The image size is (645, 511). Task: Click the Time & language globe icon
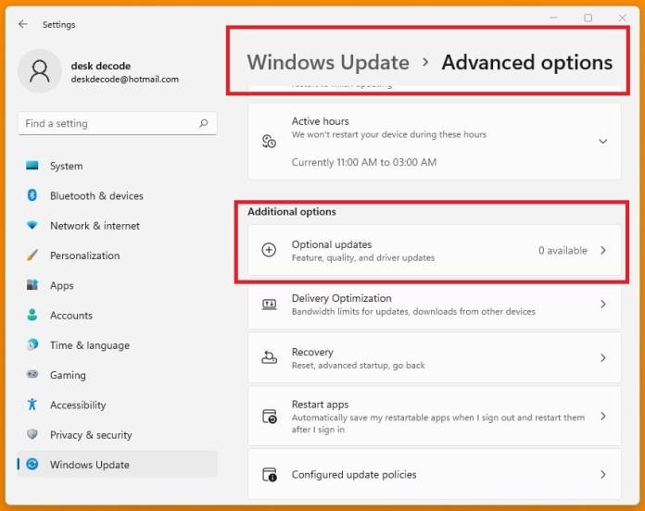pos(32,344)
